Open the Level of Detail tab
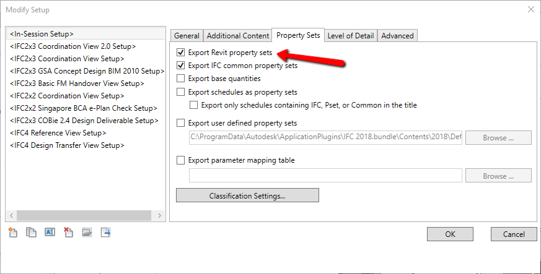Image resolution: width=541 pixels, height=274 pixels. (x=350, y=36)
